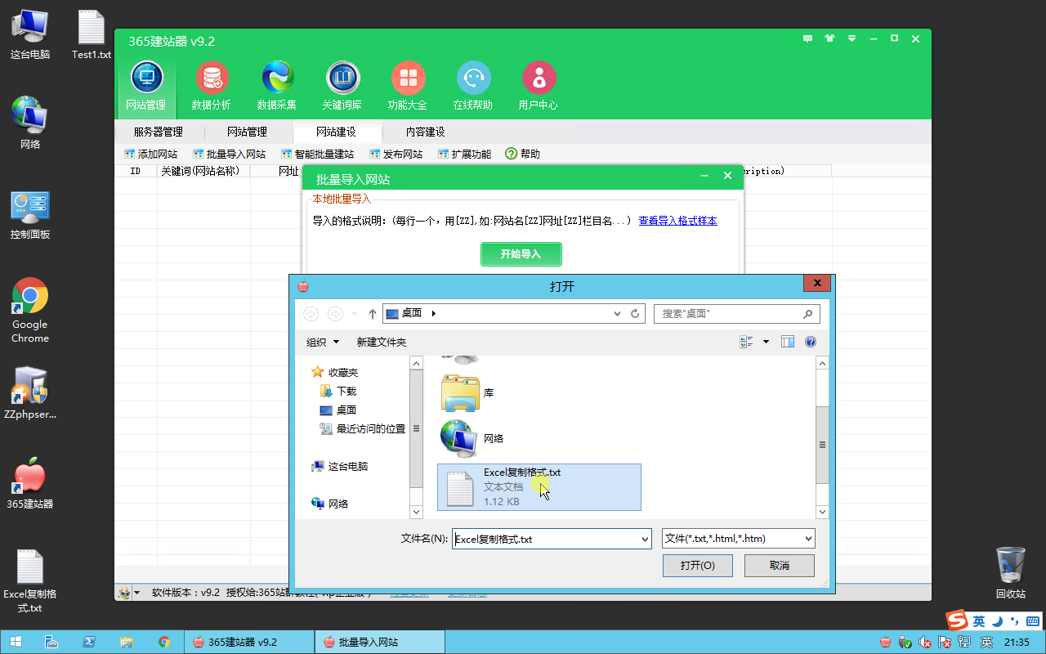Image resolution: width=1046 pixels, height=654 pixels.
Task: Toggle the preview pane icon
Action: [x=788, y=342]
